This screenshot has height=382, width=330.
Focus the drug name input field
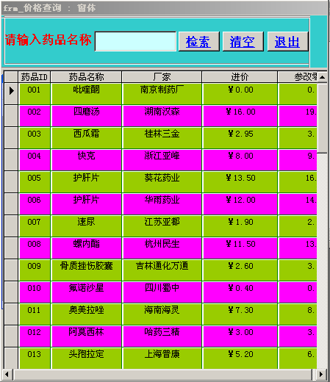coord(135,41)
